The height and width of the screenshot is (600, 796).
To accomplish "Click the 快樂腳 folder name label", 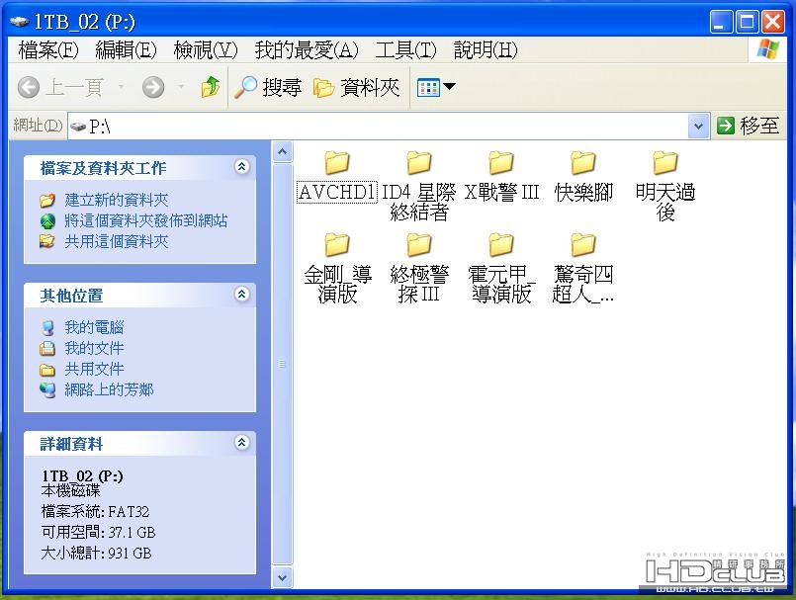I will click(583, 193).
